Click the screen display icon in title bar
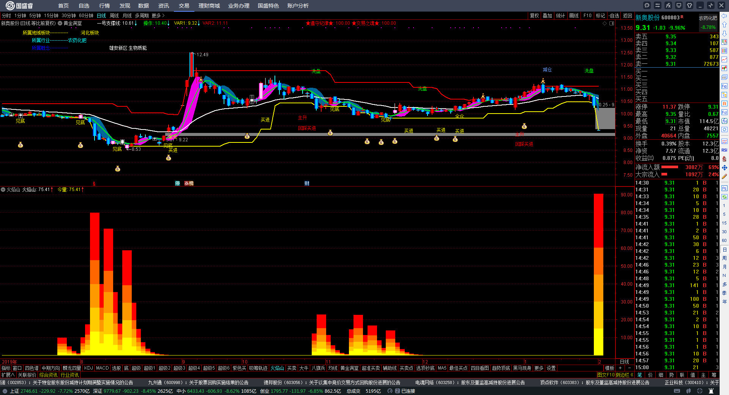 [x=679, y=5]
